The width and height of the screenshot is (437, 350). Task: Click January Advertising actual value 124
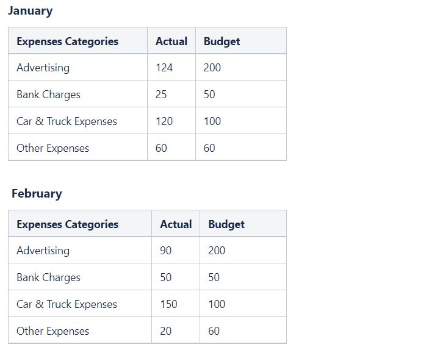coord(164,68)
